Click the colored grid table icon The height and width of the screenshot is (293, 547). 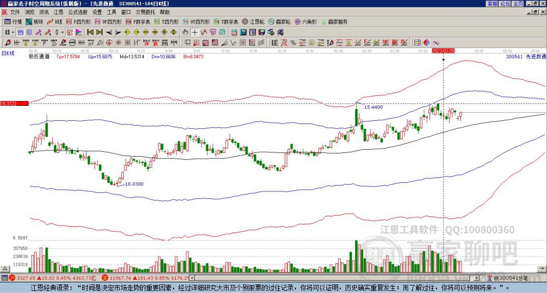[x=417, y=43]
